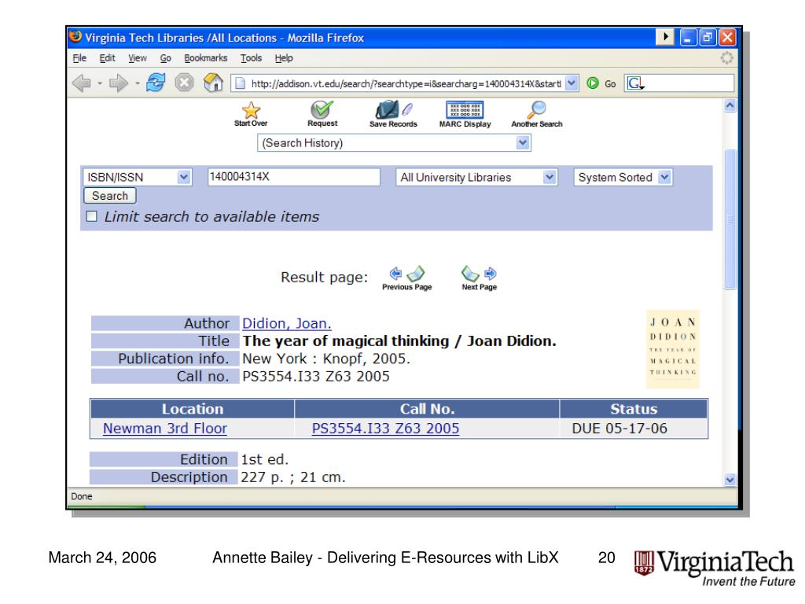805x604 pixels.
Task: Open the System Sorted dropdown
Action: [623, 178]
